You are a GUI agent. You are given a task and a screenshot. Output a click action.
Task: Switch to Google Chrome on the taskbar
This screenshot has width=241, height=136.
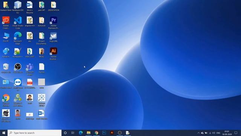(x=96, y=133)
